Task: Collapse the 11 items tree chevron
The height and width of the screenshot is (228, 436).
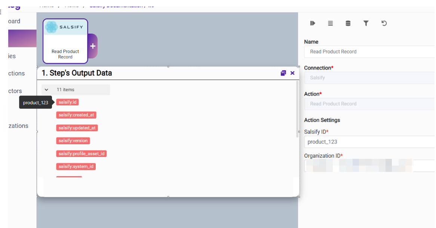Action: (x=47, y=90)
